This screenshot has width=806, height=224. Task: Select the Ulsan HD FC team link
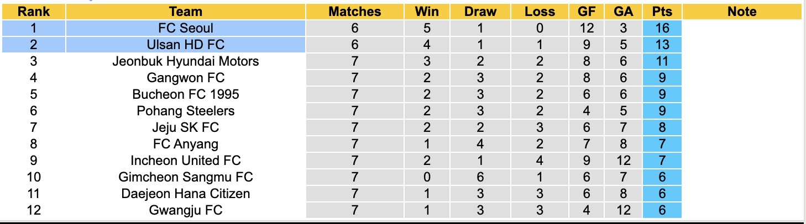(x=185, y=45)
